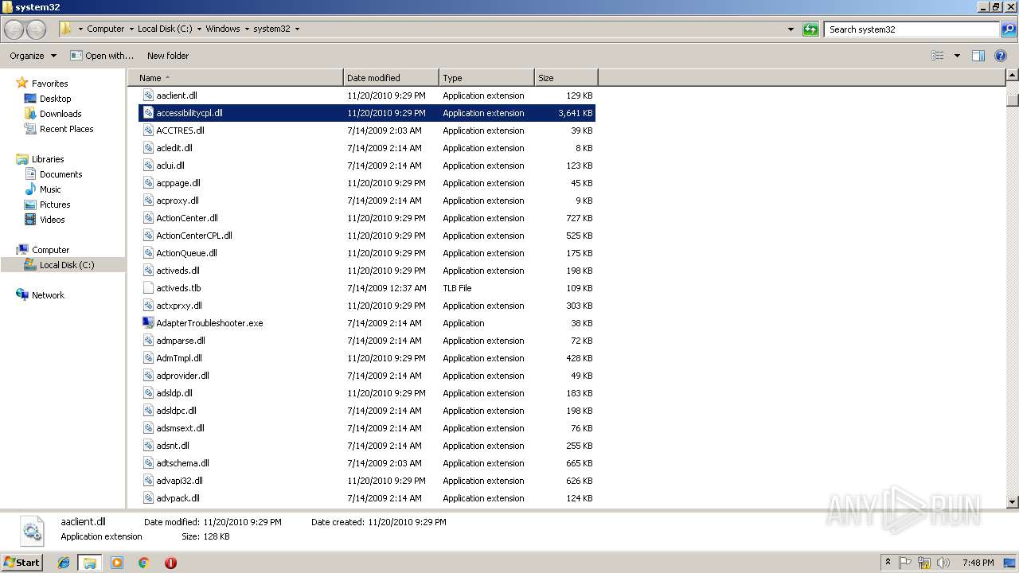Click the 7:48 PM taskbar clock
Image resolution: width=1019 pixels, height=573 pixels.
[978, 563]
